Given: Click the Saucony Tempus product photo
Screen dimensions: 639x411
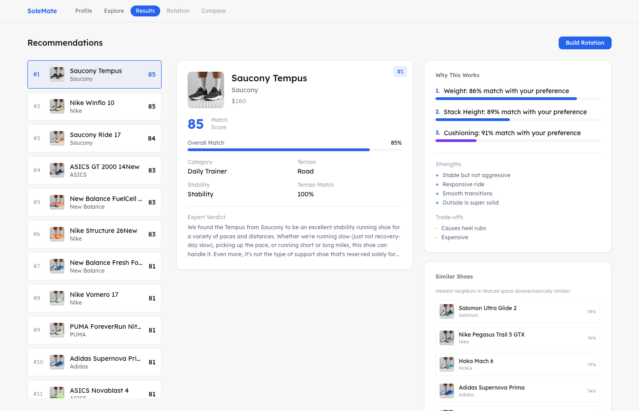Looking at the screenshot, I should pos(206,90).
